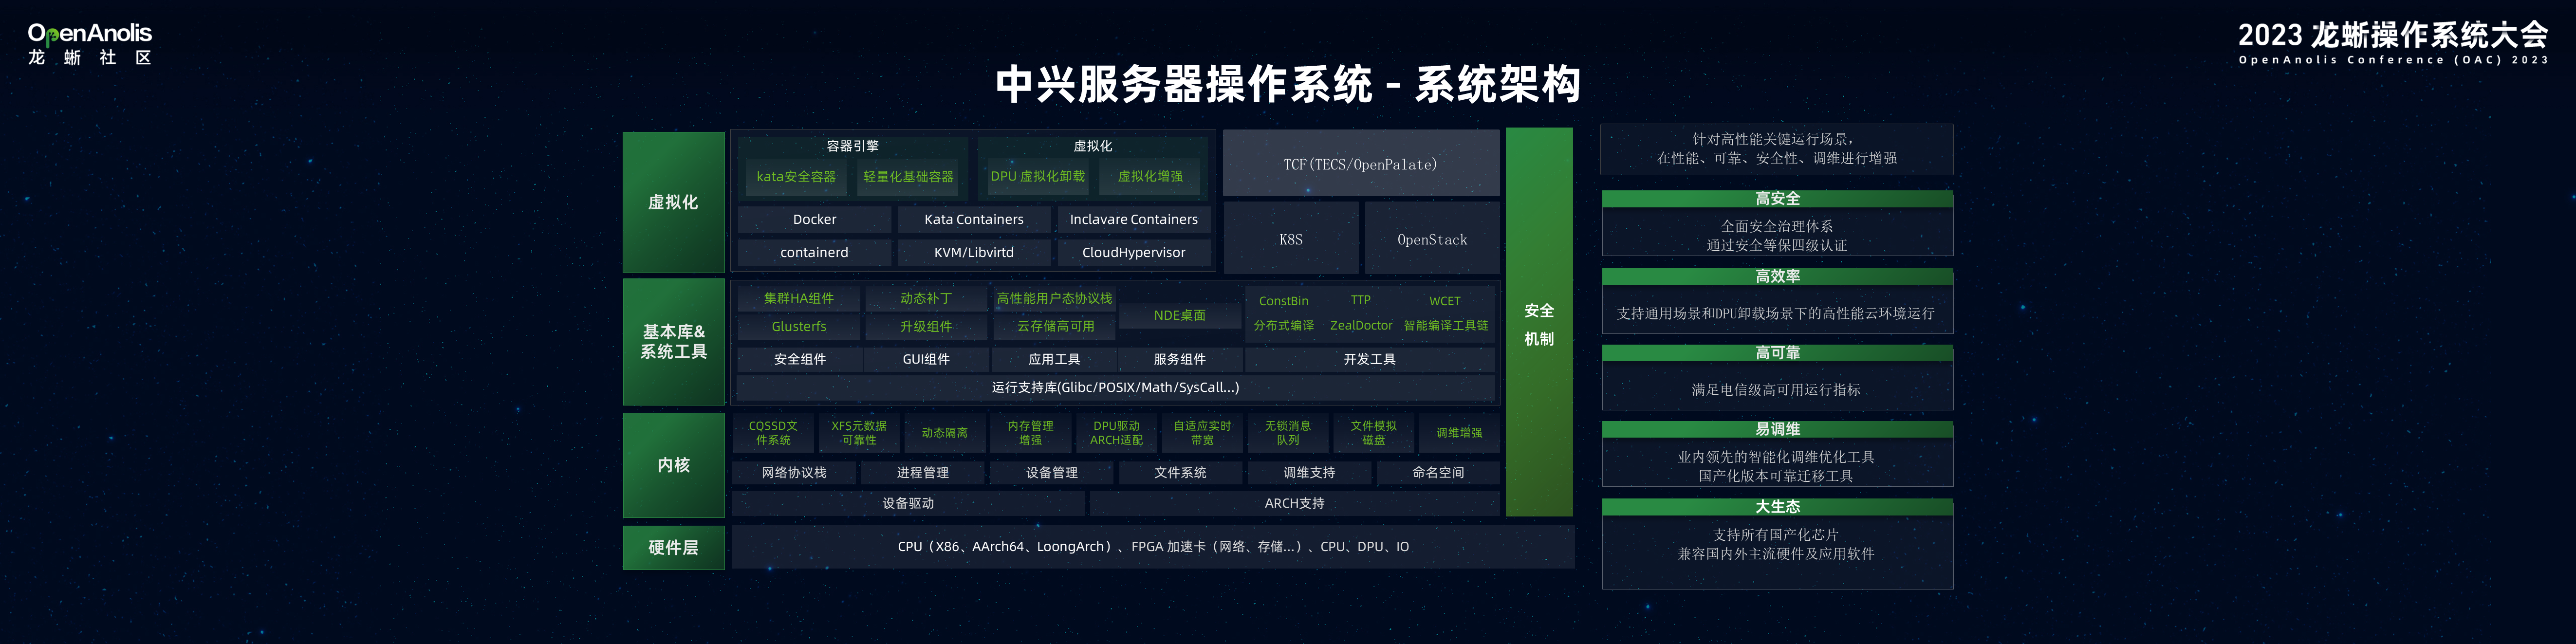
Task: Select the green 硬件层 block
Action: (673, 548)
